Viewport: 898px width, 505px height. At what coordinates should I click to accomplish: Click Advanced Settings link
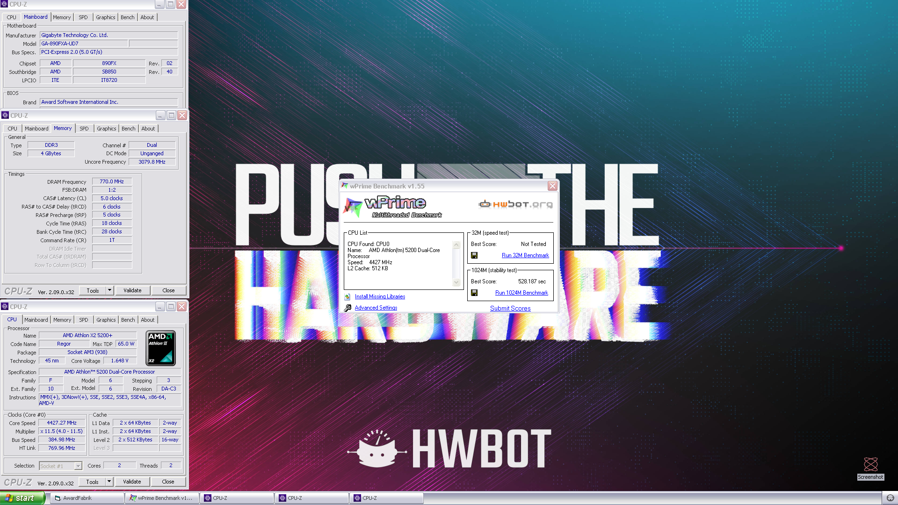[376, 308]
